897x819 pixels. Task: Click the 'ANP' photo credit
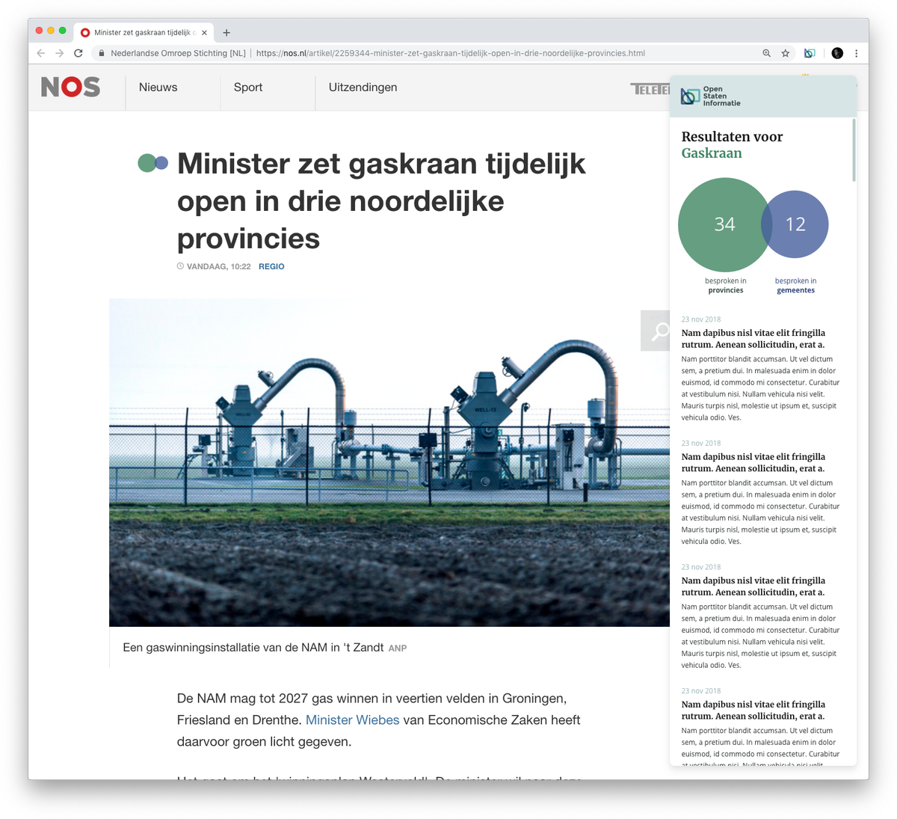[398, 648]
